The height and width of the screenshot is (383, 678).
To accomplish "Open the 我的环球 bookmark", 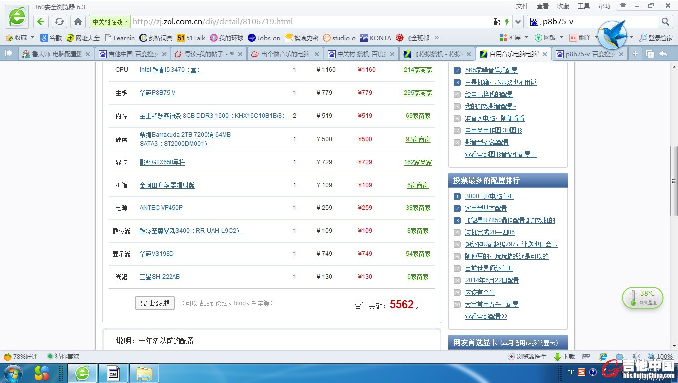I will tap(227, 38).
